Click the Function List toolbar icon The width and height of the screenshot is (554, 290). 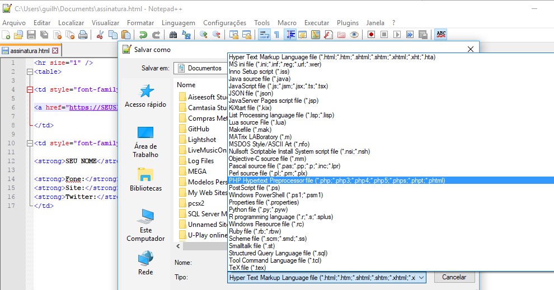point(328,35)
